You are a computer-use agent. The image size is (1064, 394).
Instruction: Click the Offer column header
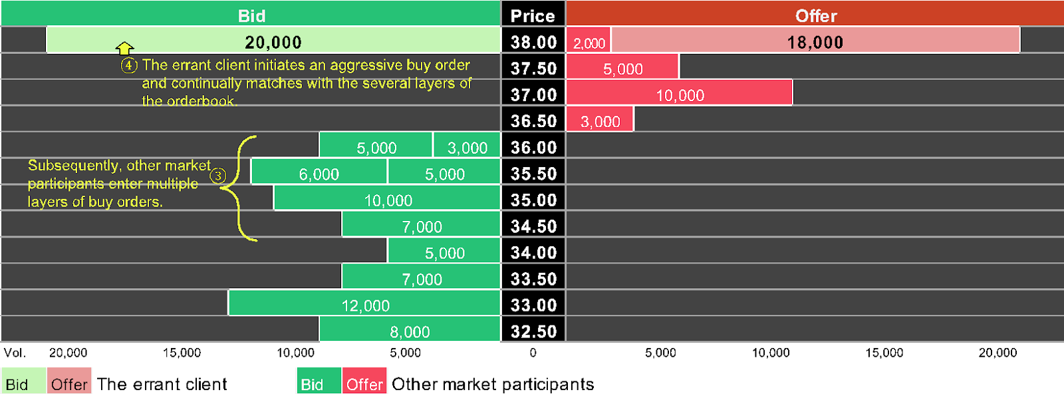click(x=815, y=15)
